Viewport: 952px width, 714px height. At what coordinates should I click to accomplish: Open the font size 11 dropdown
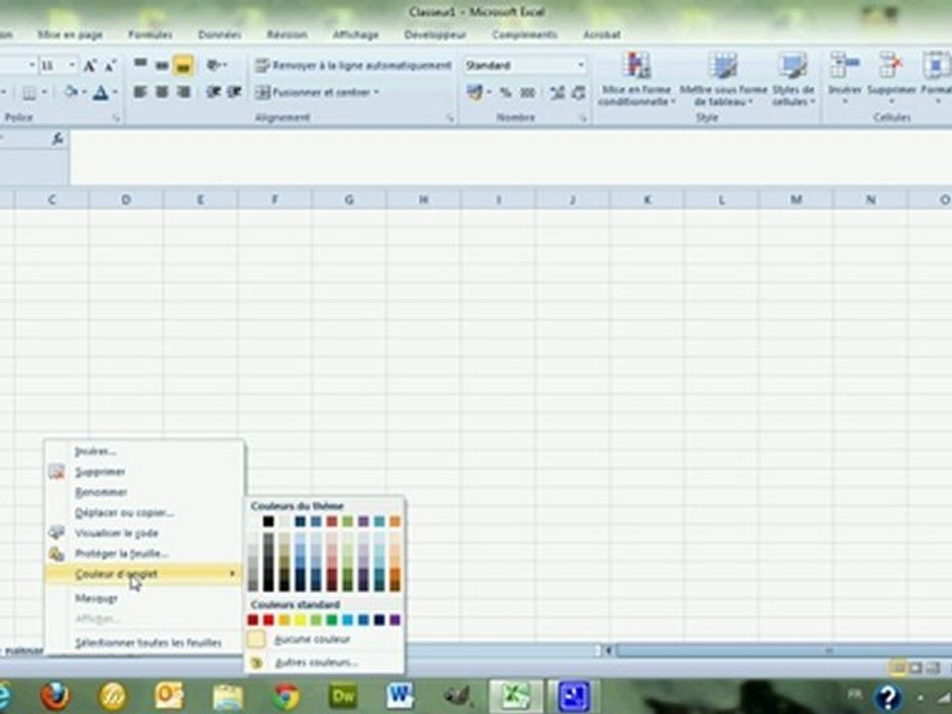pyautogui.click(x=71, y=65)
